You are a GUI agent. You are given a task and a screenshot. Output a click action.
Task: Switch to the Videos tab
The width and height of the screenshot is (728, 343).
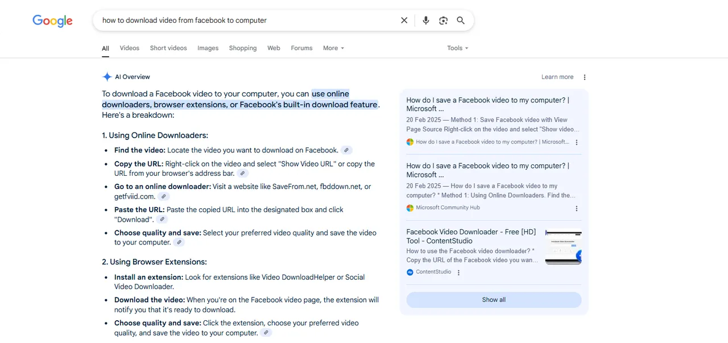(130, 48)
